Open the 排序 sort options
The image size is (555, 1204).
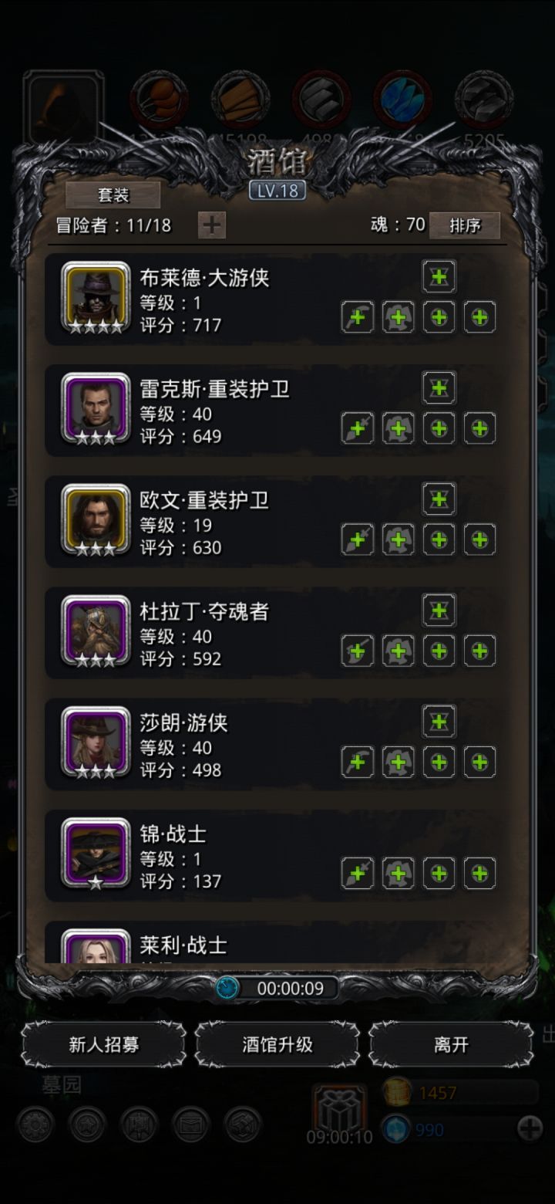tap(465, 225)
